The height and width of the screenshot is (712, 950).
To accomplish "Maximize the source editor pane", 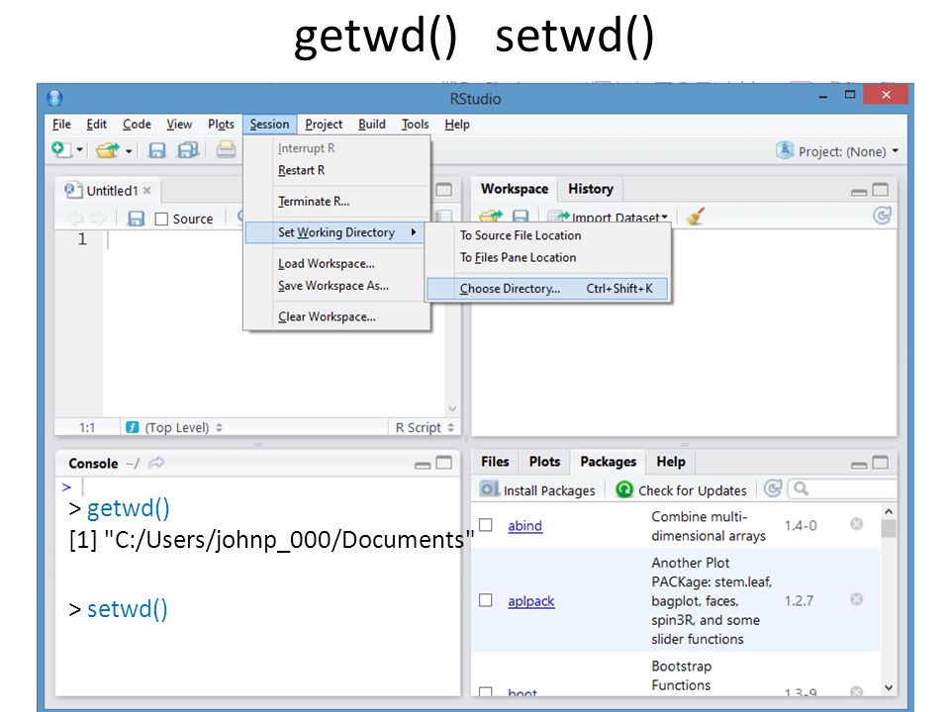I will (444, 190).
